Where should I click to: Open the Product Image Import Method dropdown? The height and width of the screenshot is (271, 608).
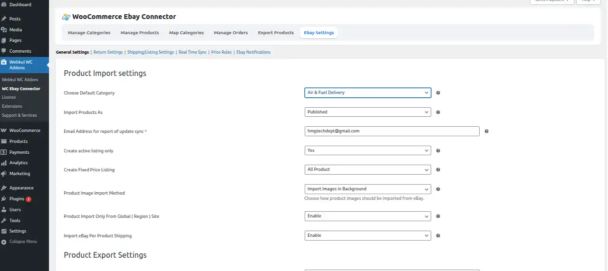(x=367, y=189)
